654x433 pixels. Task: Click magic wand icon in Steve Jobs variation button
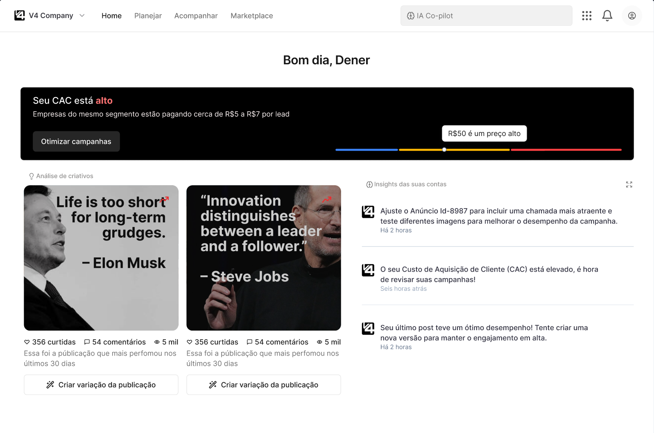(x=213, y=385)
